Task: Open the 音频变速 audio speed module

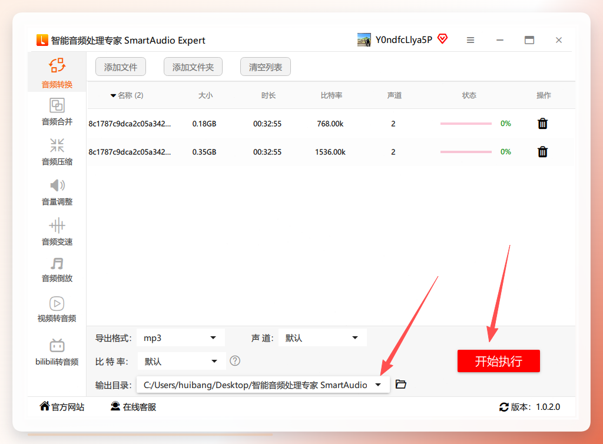Action: (57, 232)
